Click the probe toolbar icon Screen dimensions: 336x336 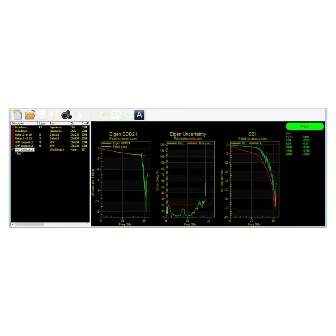79,114
